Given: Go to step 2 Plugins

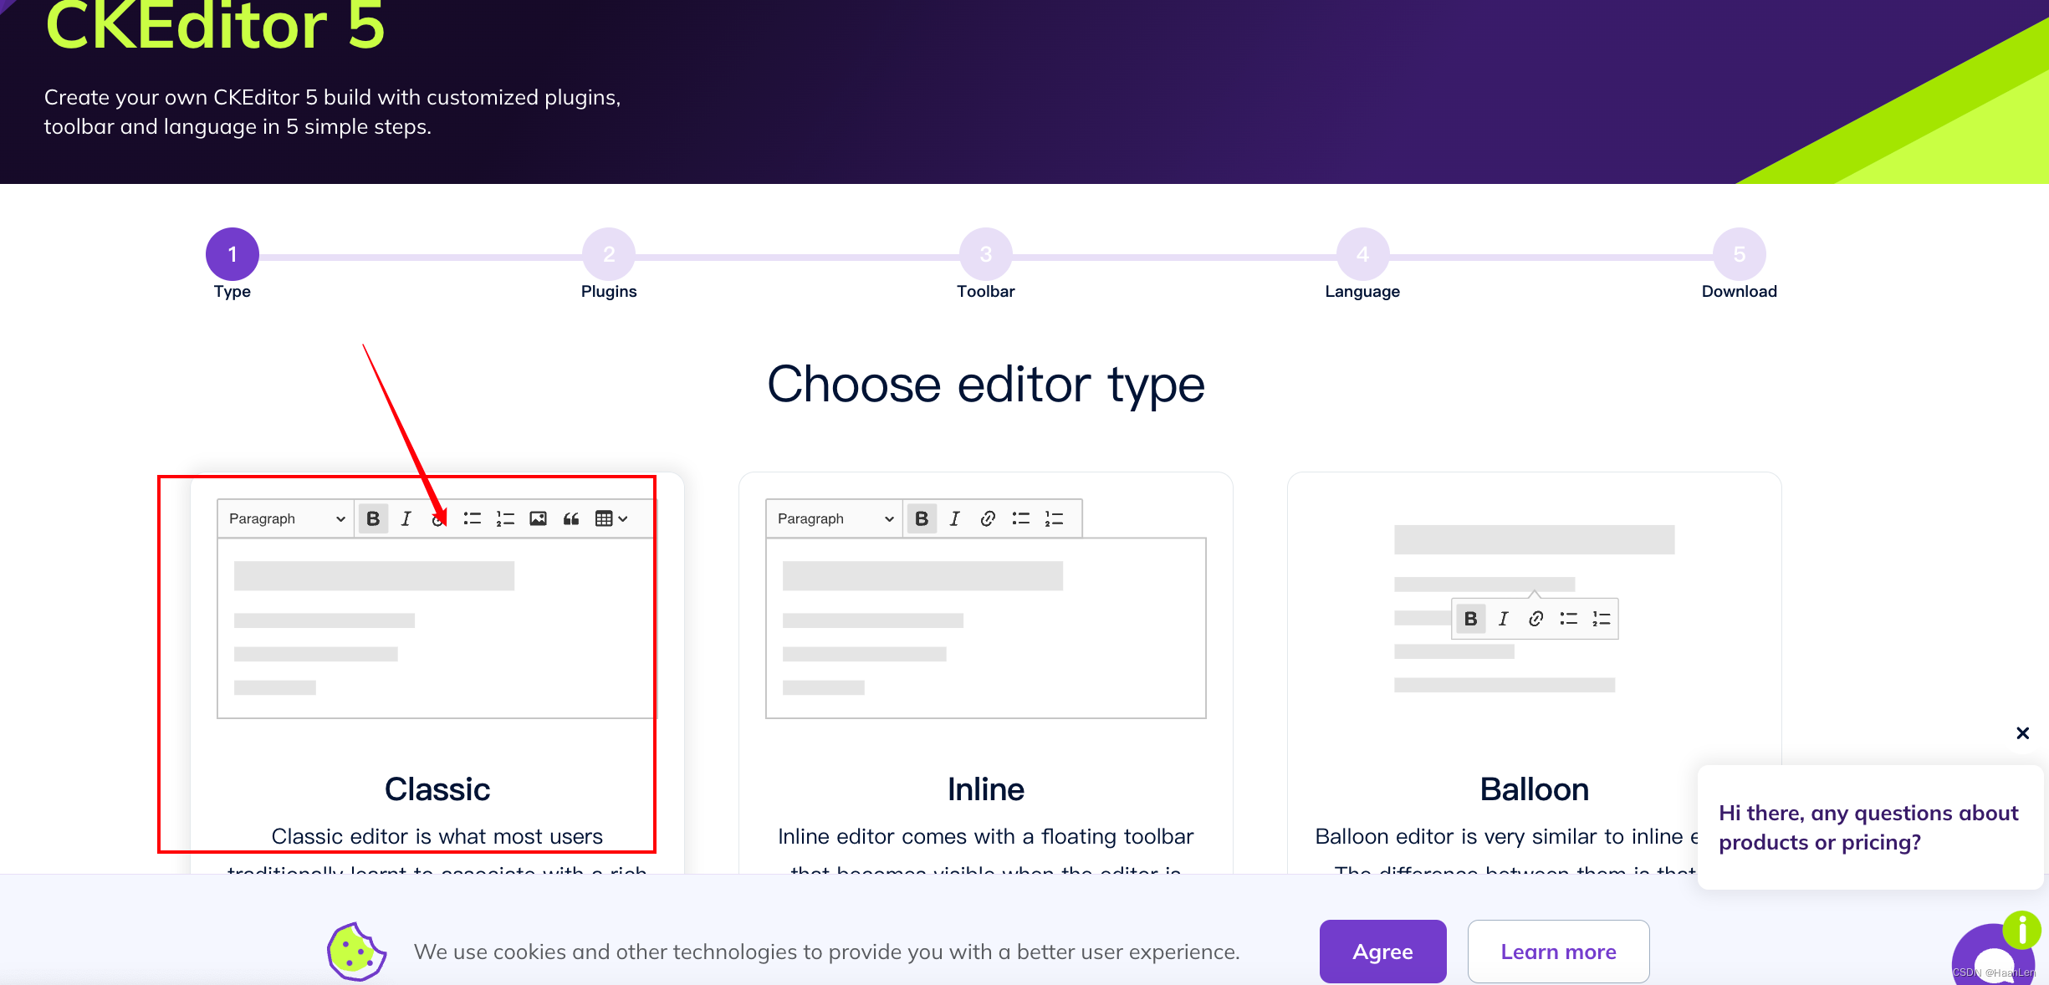Looking at the screenshot, I should (x=609, y=254).
